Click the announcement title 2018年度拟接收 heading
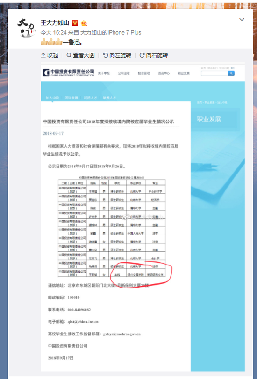Image resolution: width=257 pixels, height=379 pixels. [108, 121]
